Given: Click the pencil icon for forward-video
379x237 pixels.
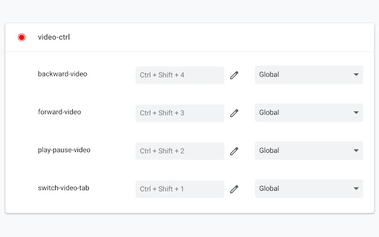Looking at the screenshot, I should 234,113.
